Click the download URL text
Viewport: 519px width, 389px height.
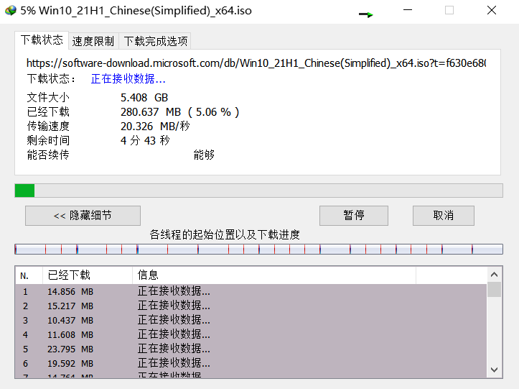pyautogui.click(x=256, y=63)
